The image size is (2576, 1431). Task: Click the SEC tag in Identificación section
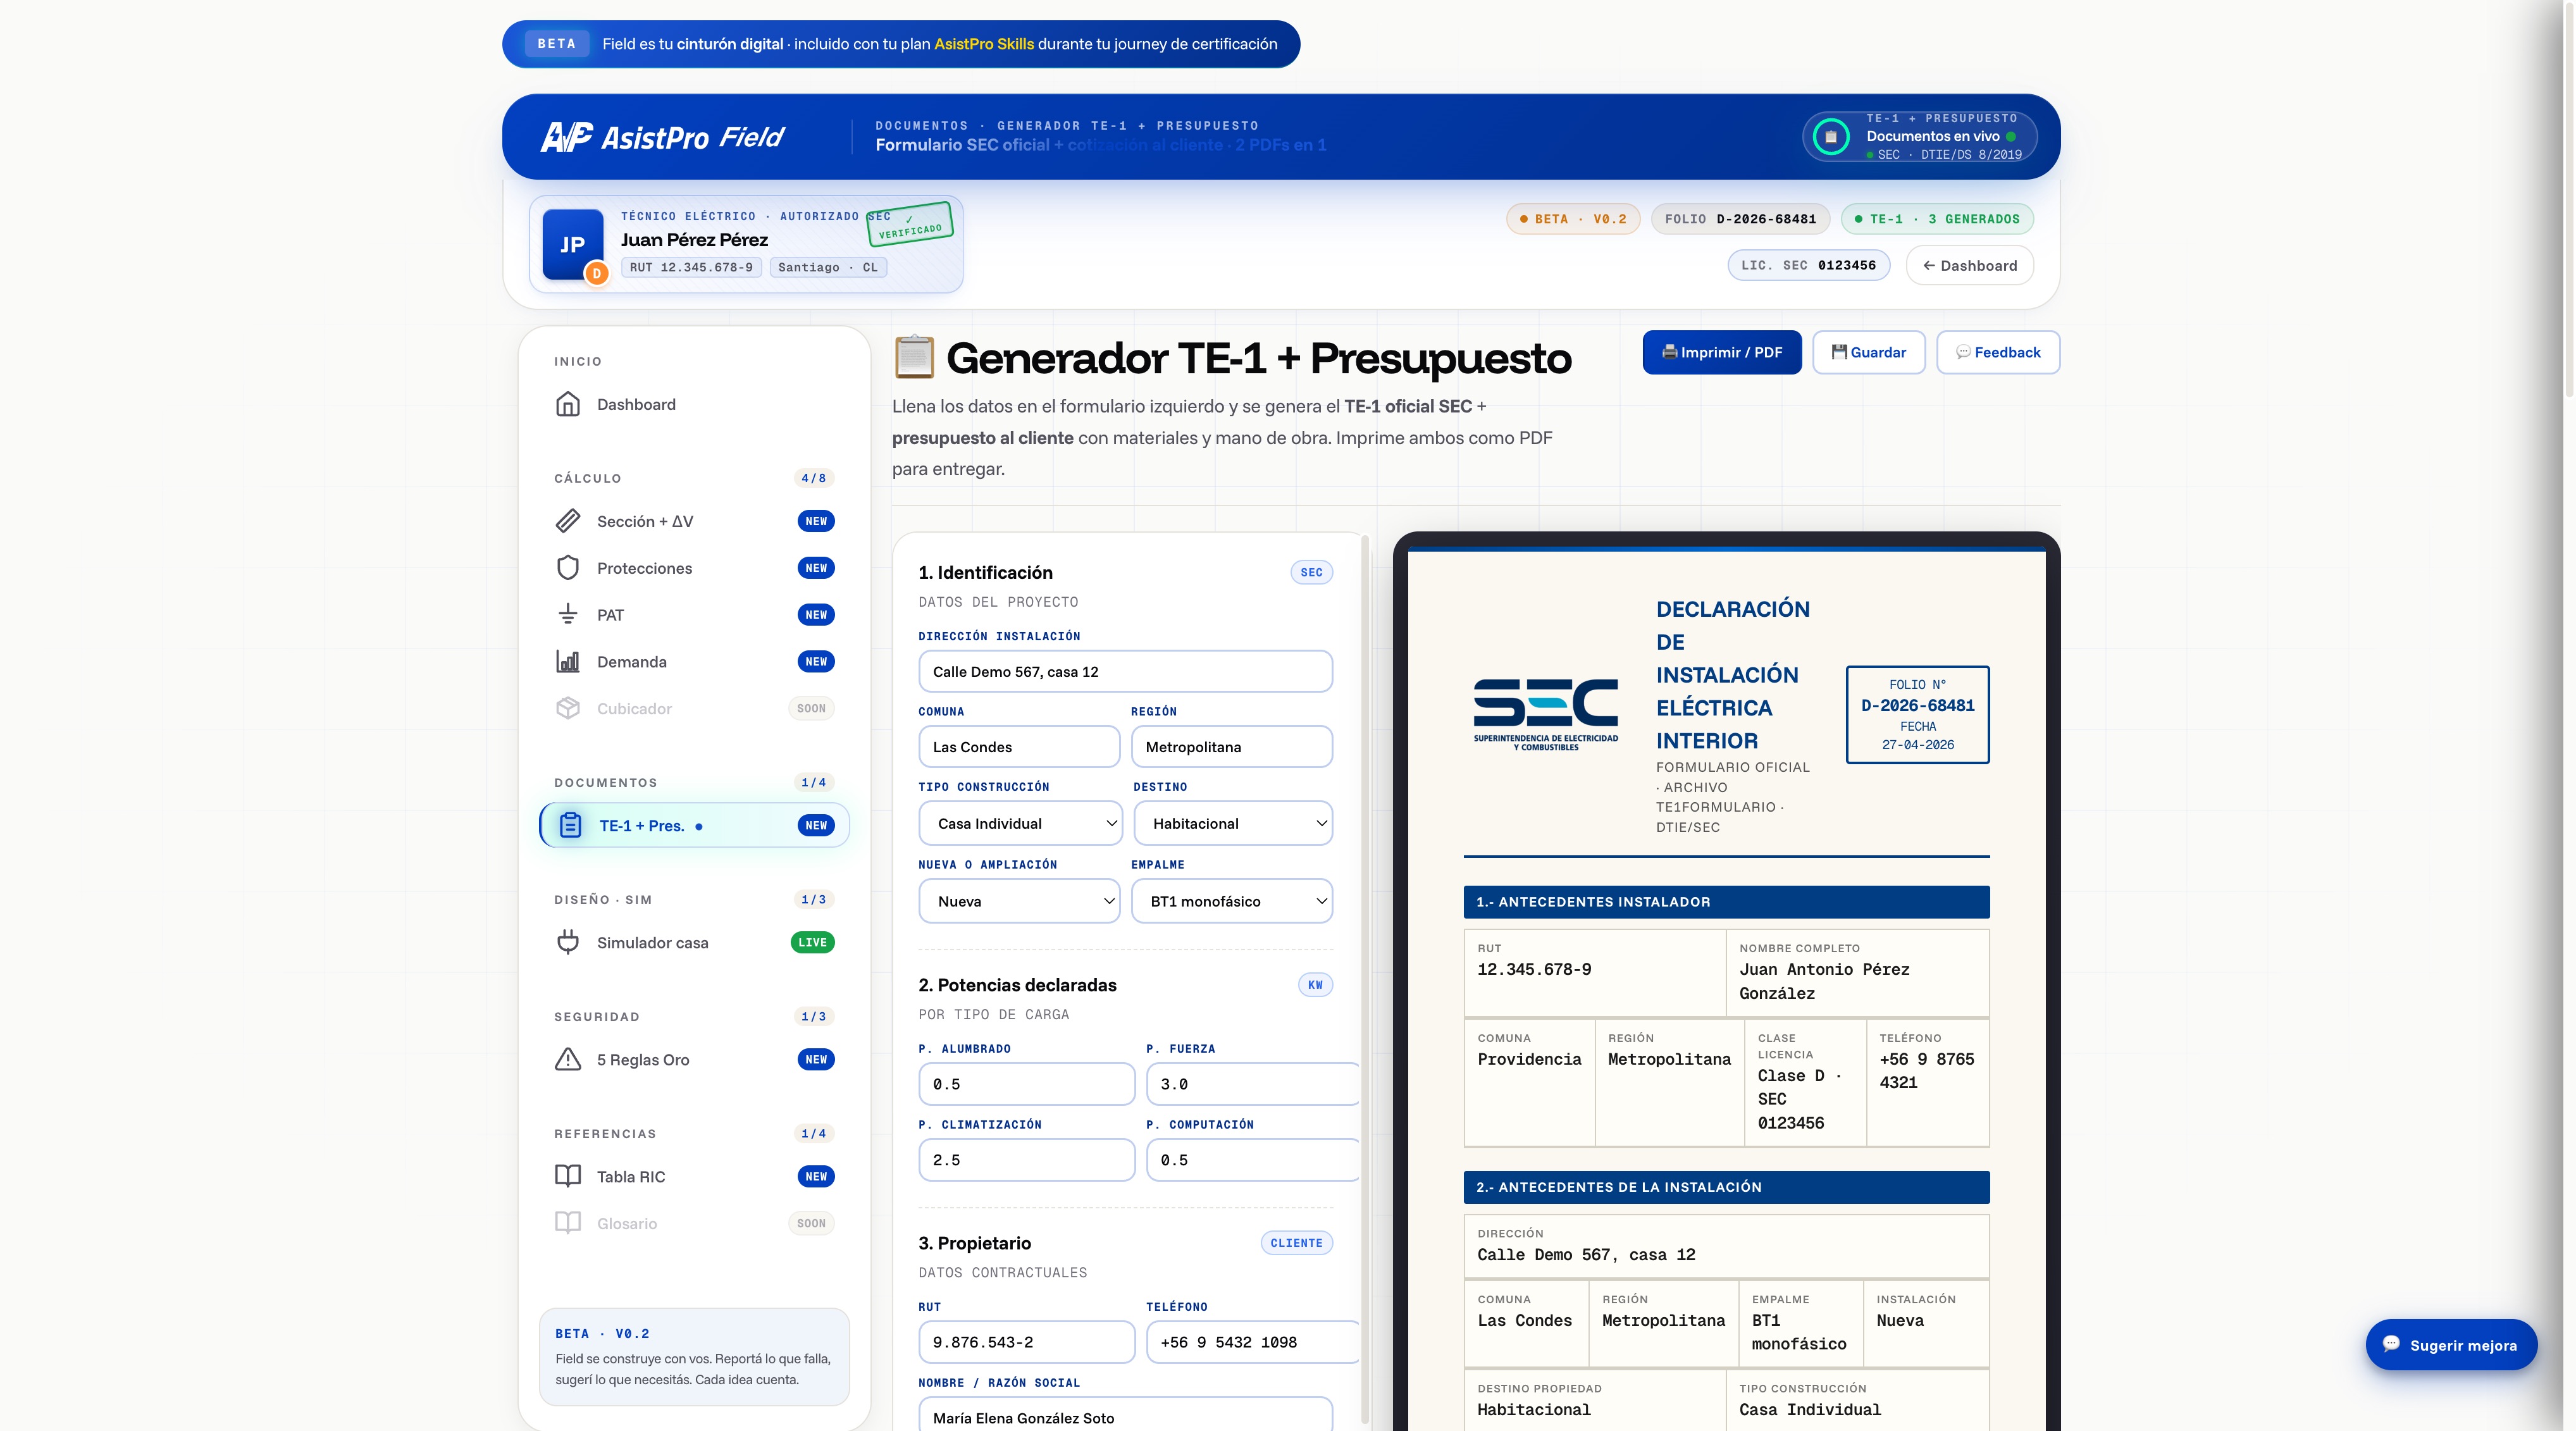click(x=1311, y=572)
